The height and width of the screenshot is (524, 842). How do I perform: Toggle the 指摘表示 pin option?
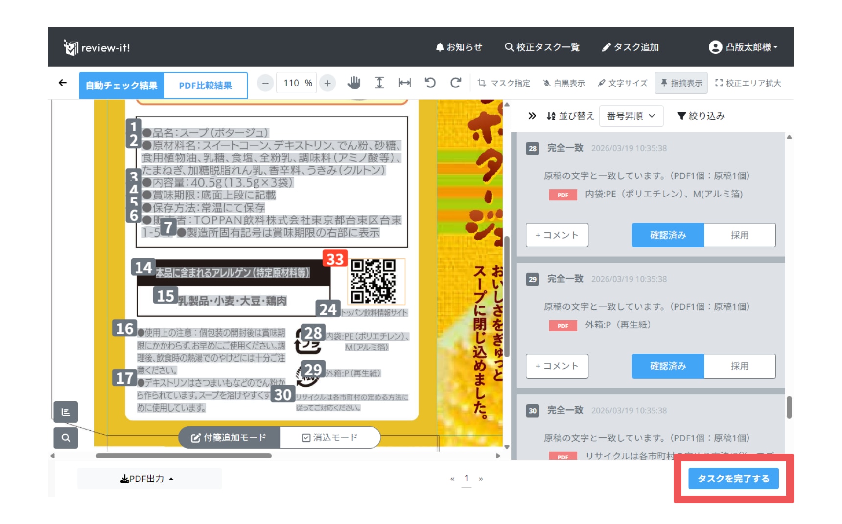point(681,83)
